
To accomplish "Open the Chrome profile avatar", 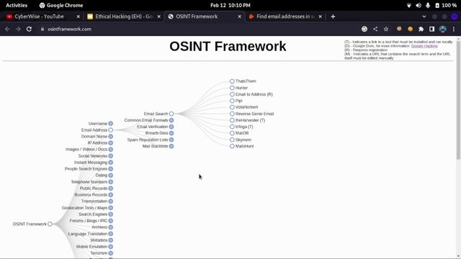I will 442,29.
